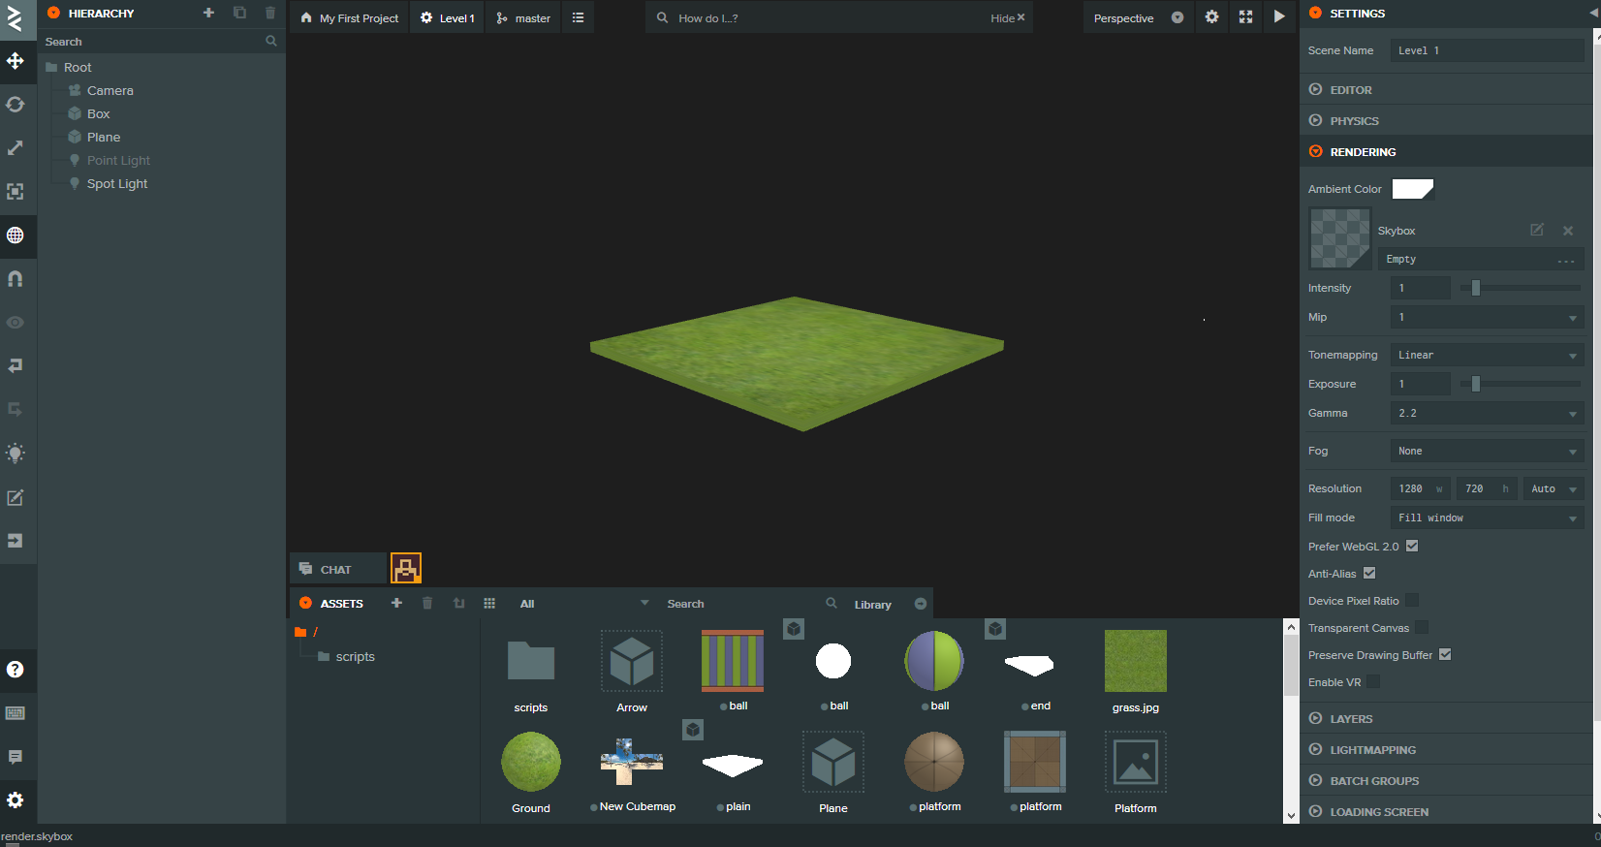Toggle the Prefer WebGL 2.0 checkbox

click(1412, 546)
